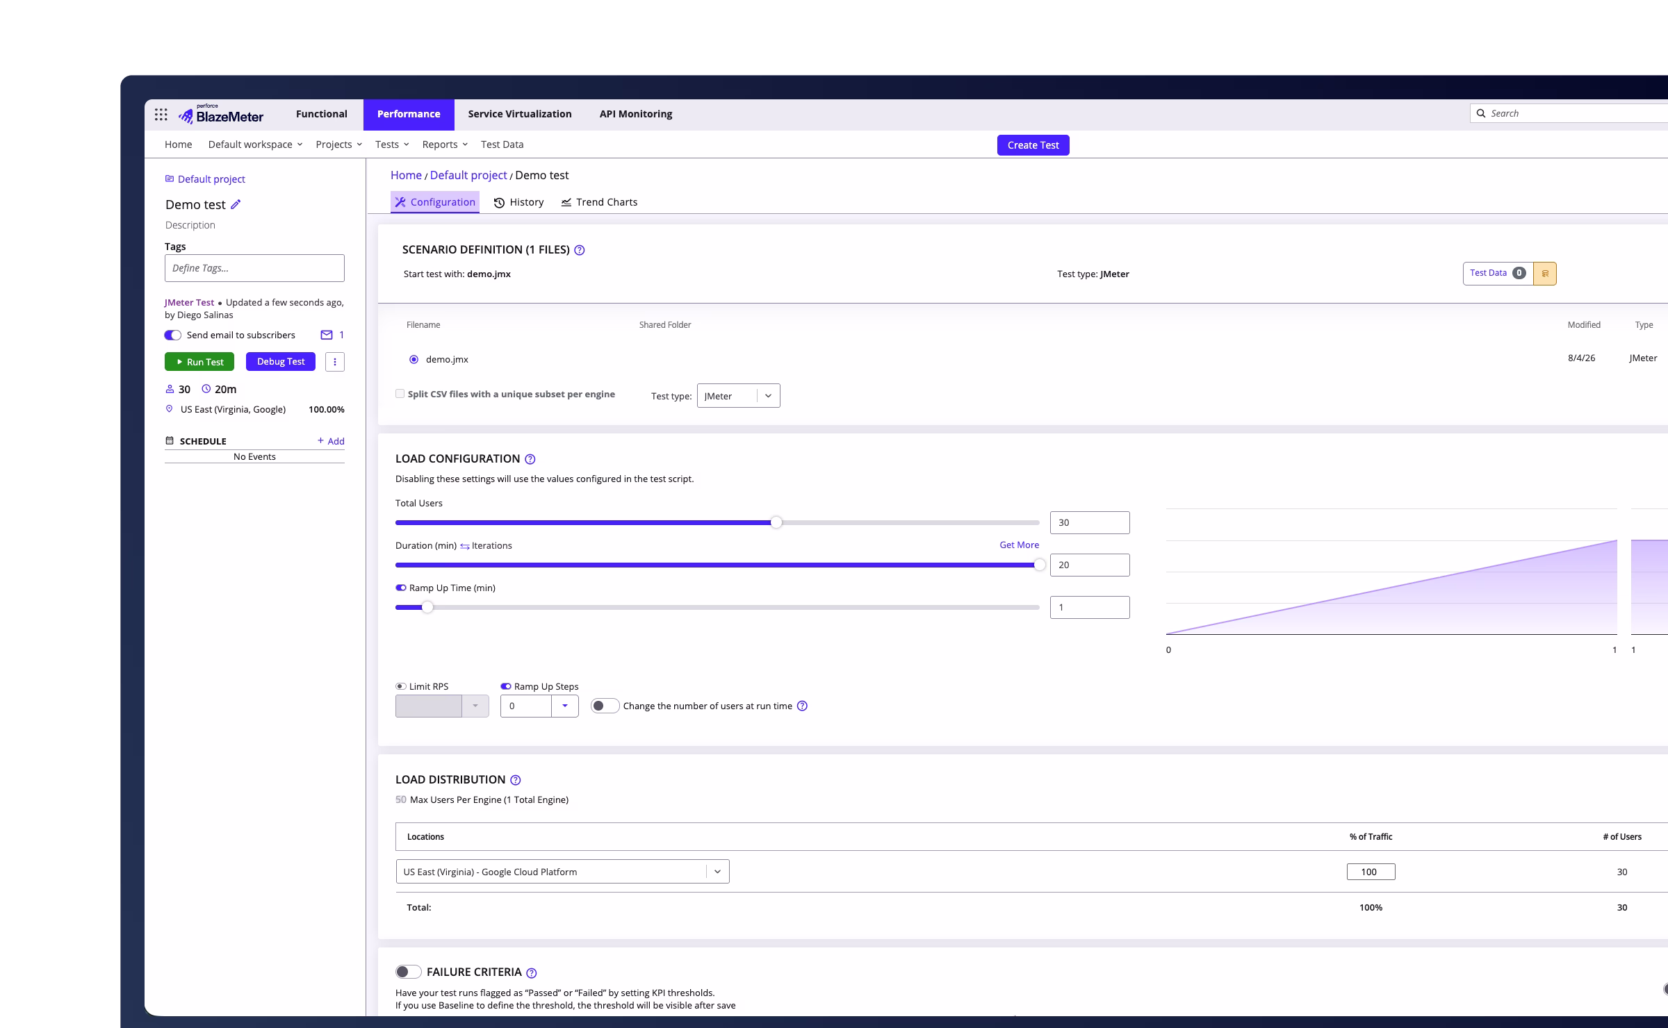The image size is (1668, 1028).
Task: Click the pencil icon to rename Demo test
Action: pyautogui.click(x=236, y=204)
